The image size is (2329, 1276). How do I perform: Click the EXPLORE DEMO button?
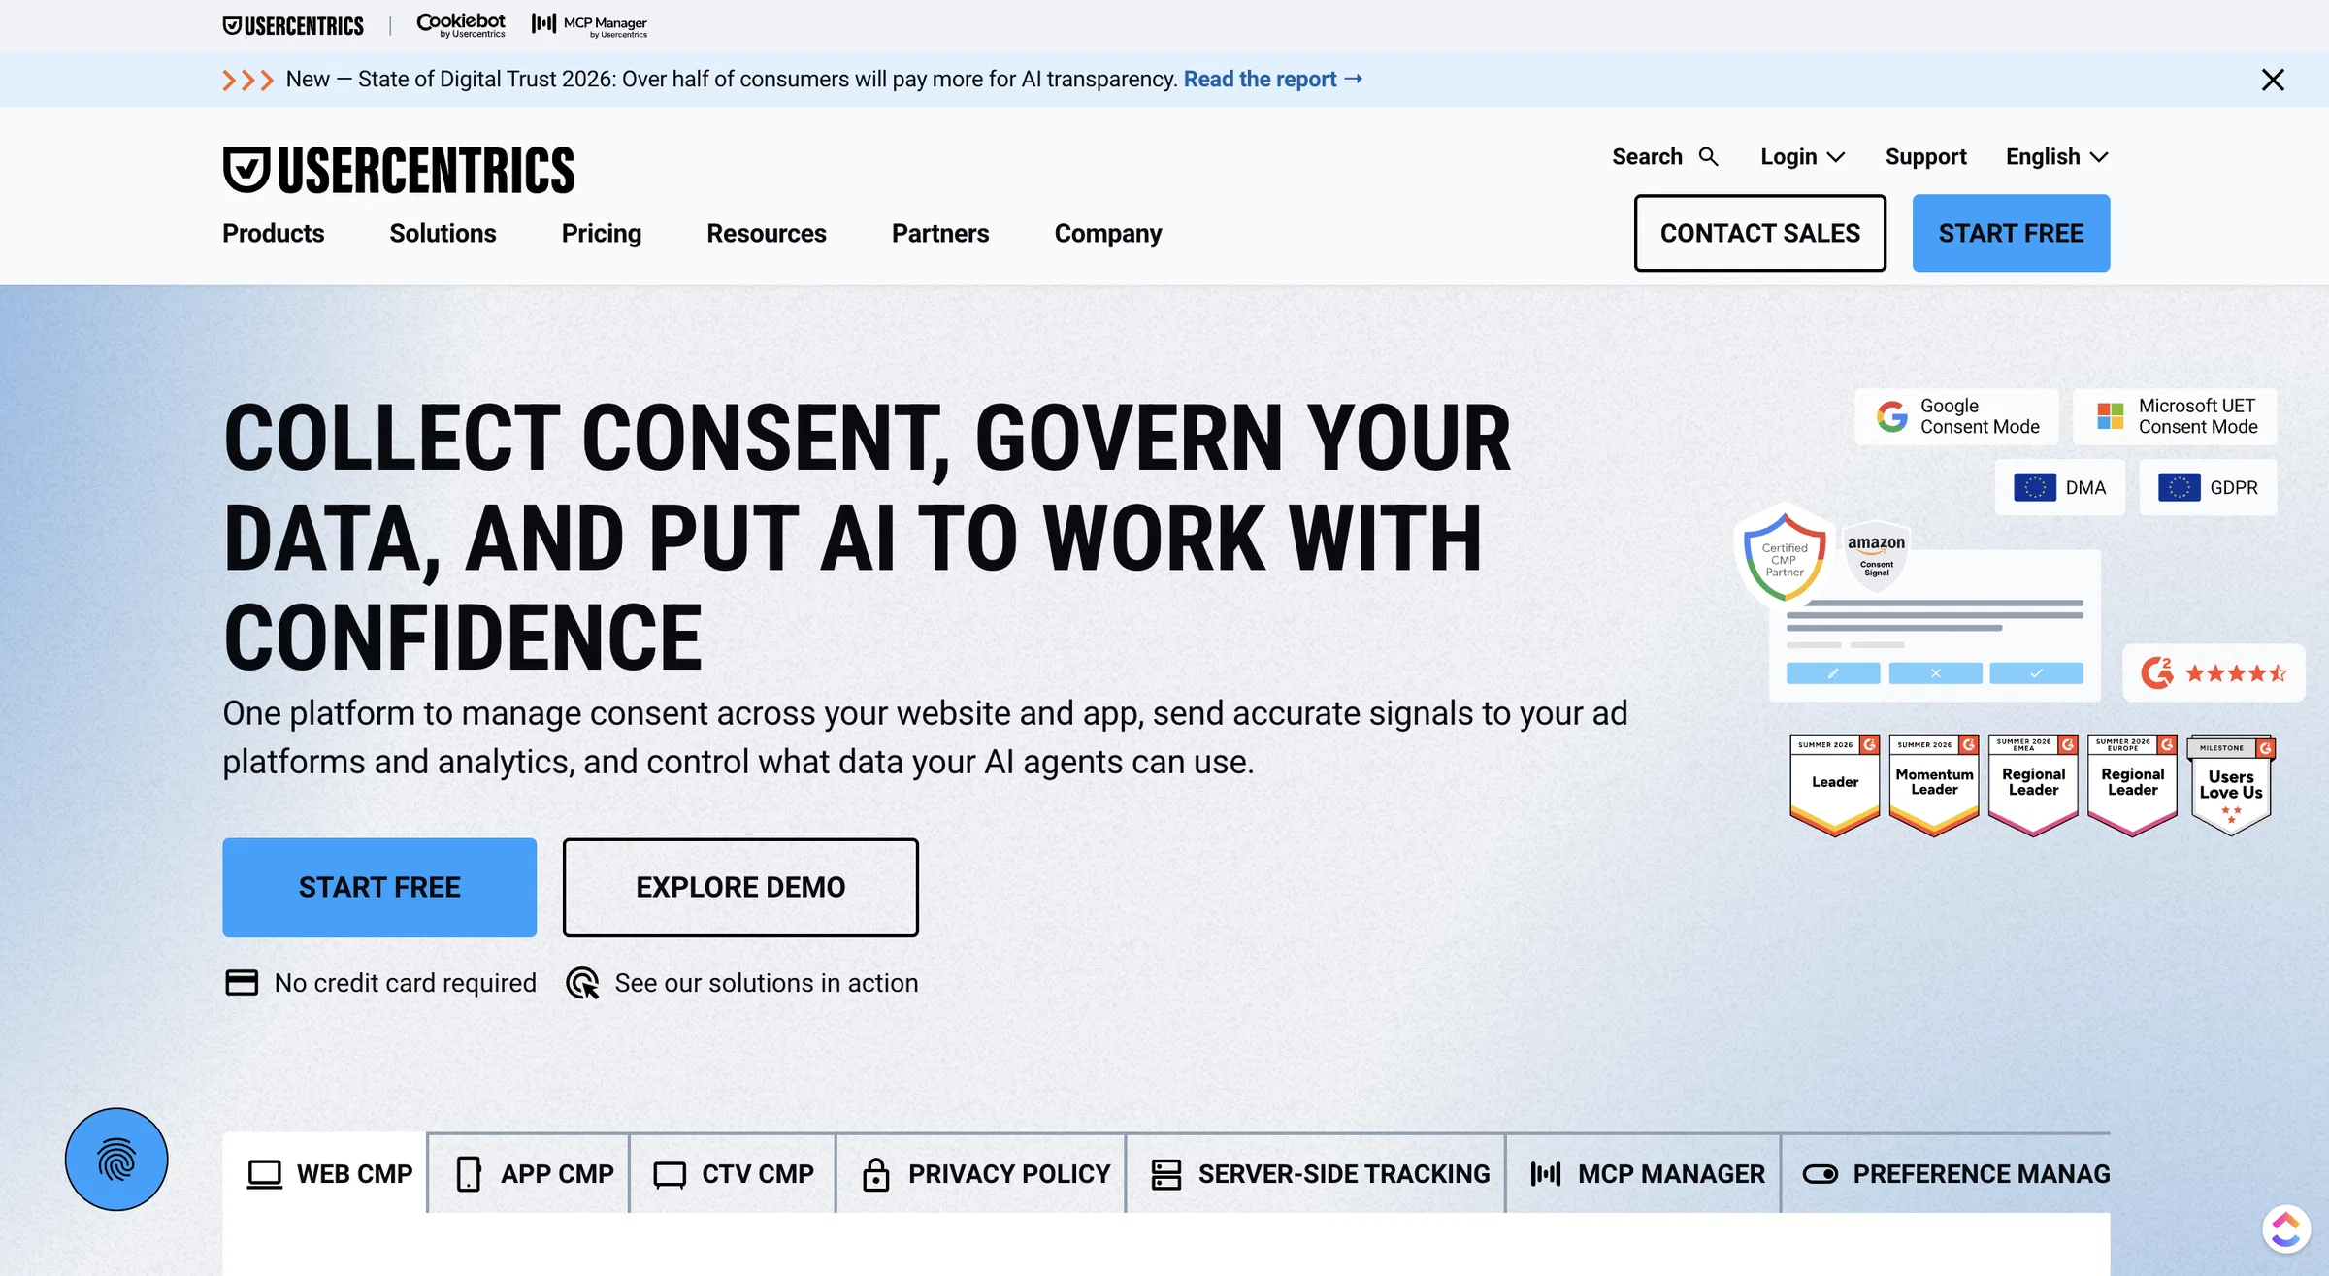point(740,887)
